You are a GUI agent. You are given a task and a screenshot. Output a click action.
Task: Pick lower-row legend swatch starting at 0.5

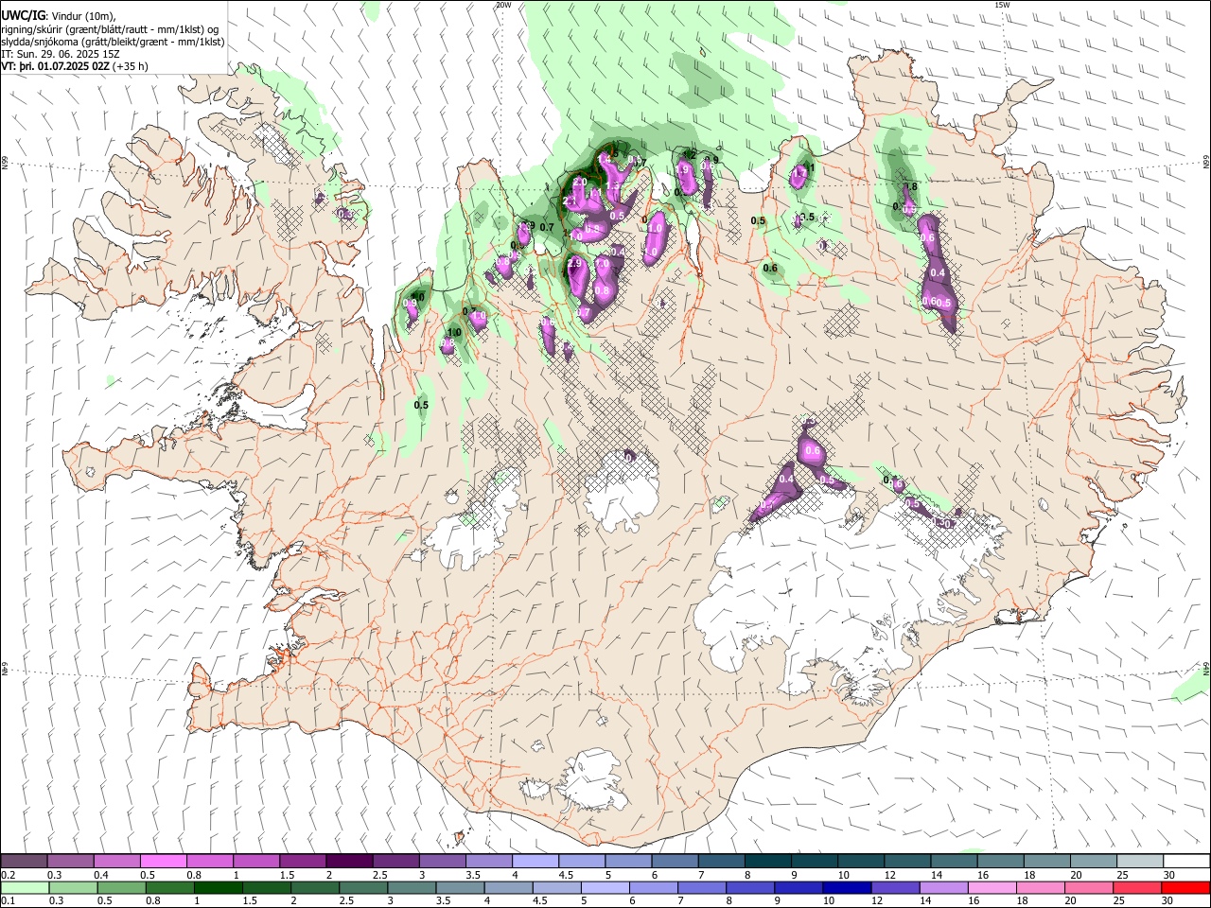(x=121, y=887)
